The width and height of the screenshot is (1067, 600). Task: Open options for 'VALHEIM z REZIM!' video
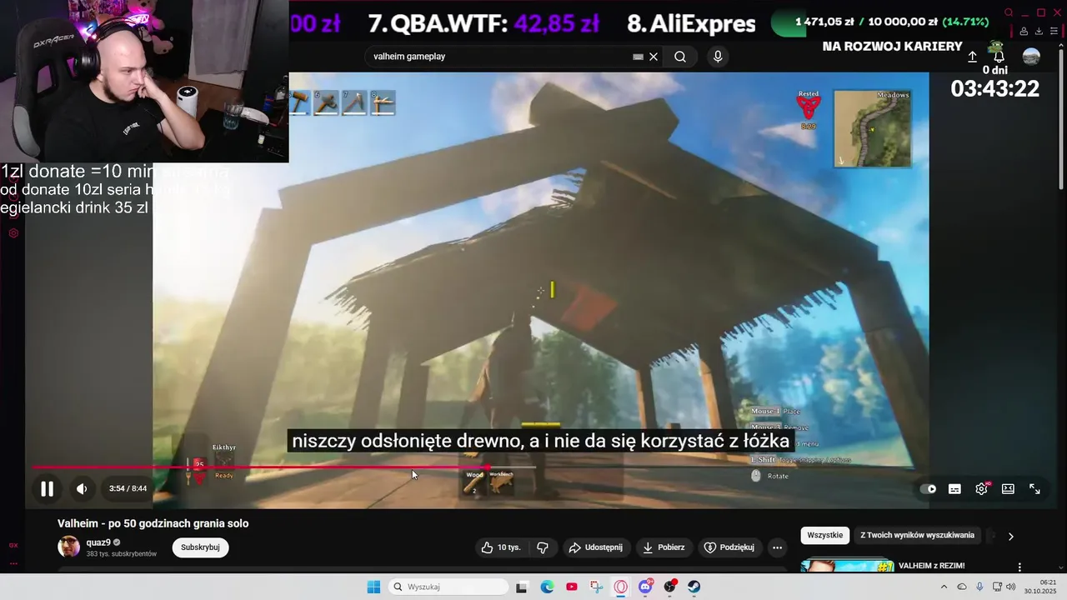[1019, 567]
